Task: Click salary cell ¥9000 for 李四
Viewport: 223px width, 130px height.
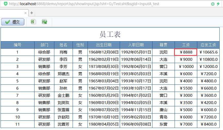Action: tap(186, 59)
